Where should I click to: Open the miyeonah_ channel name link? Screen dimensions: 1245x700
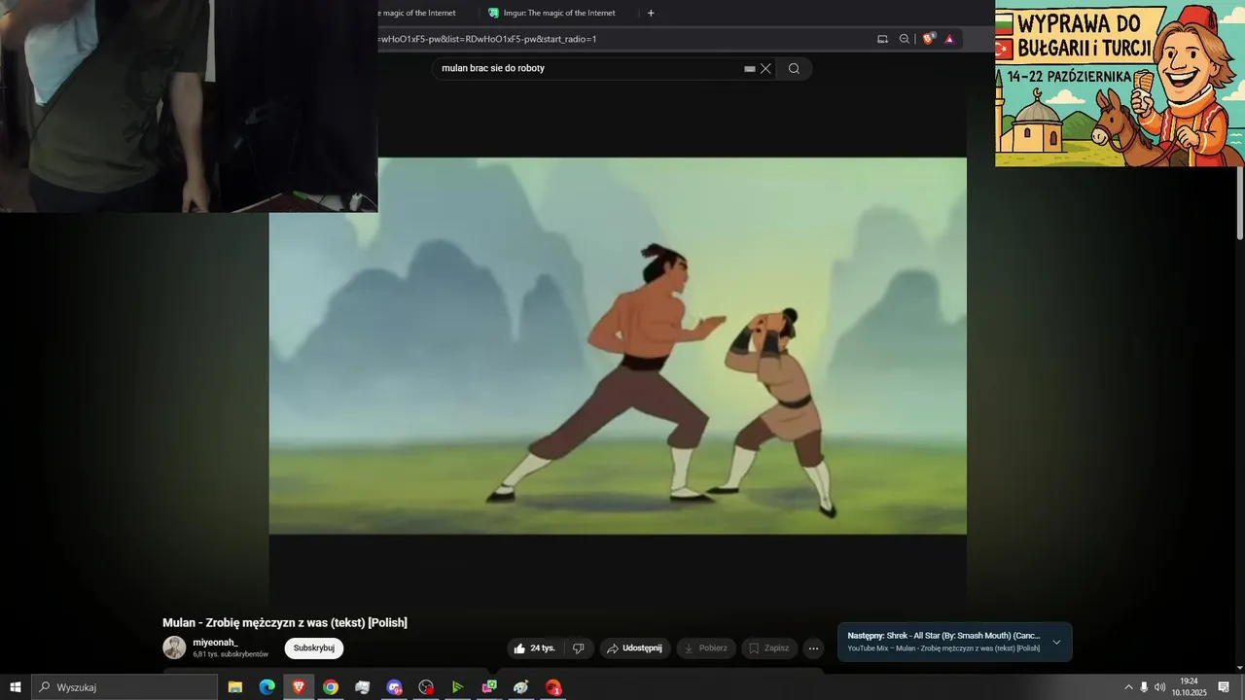coord(215,643)
